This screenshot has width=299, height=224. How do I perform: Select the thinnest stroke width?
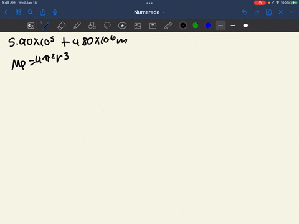click(x=221, y=26)
